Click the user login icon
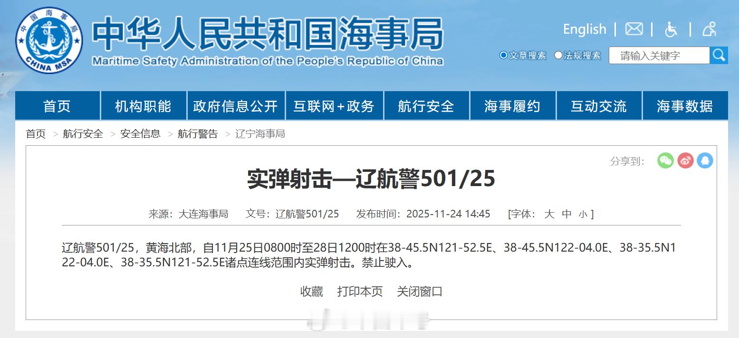 click(709, 29)
